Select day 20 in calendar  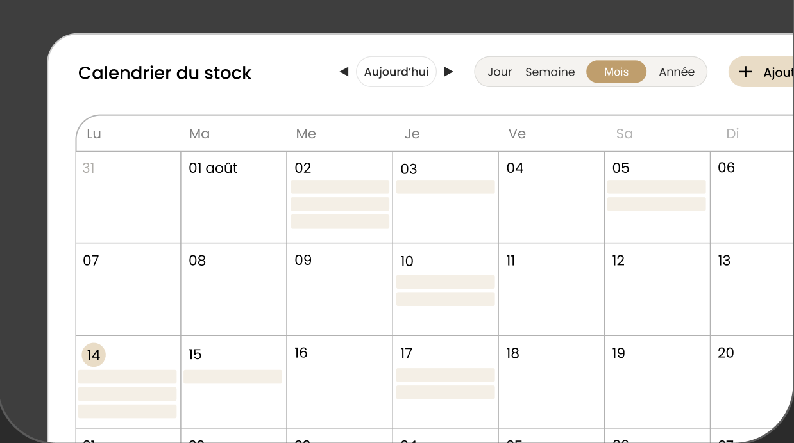tap(725, 353)
